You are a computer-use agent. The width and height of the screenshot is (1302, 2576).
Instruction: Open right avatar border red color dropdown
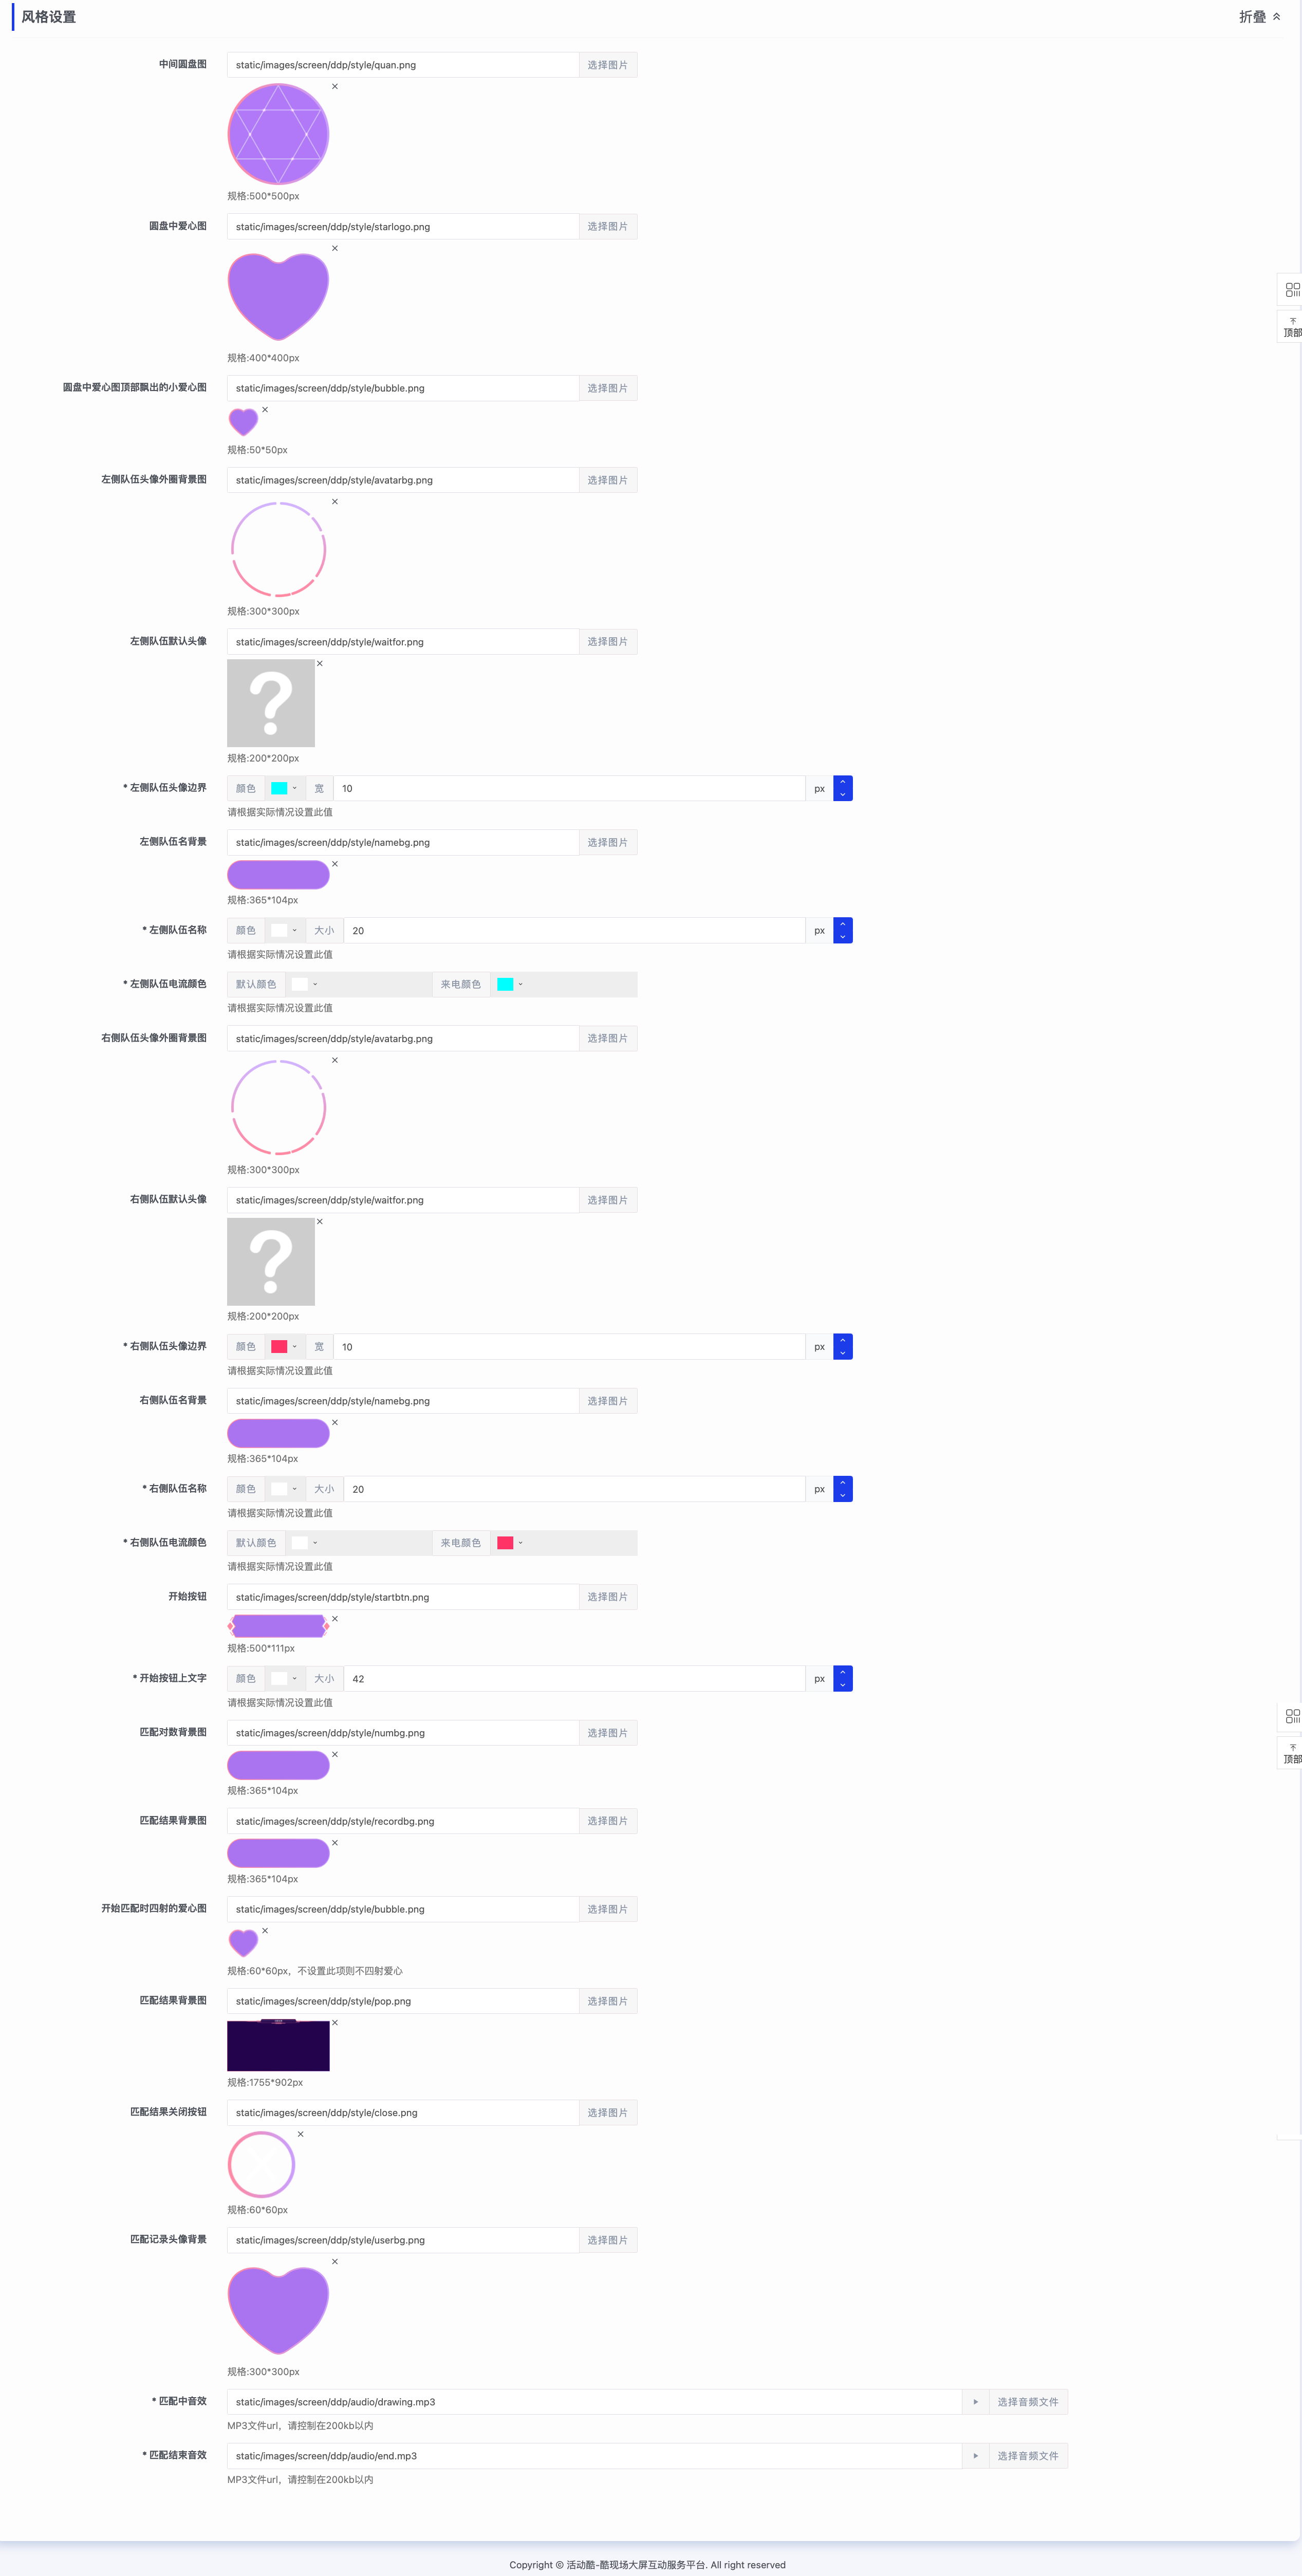click(284, 1347)
